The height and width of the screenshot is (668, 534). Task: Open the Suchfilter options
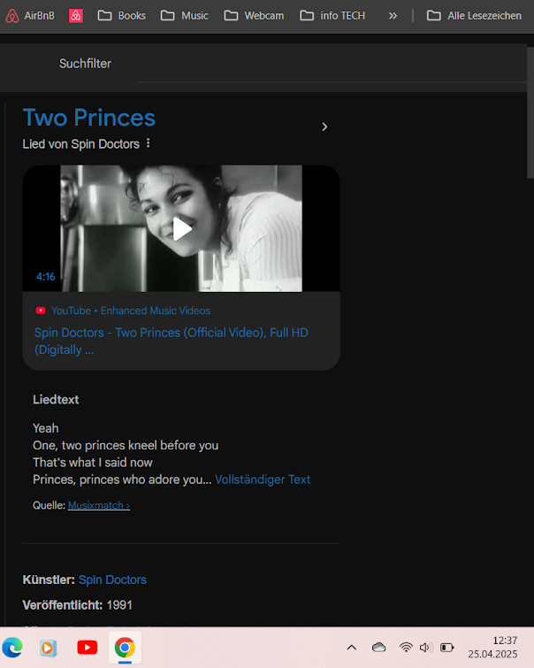(85, 64)
